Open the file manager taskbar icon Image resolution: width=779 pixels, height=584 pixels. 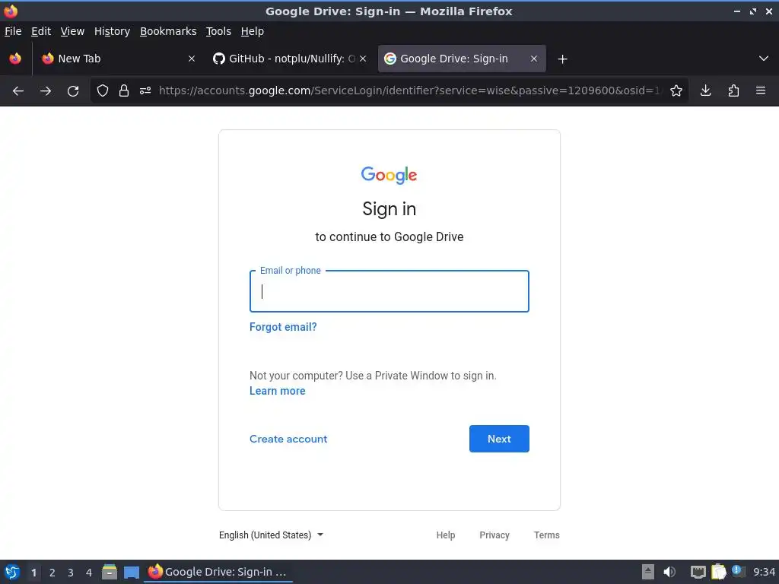click(110, 572)
